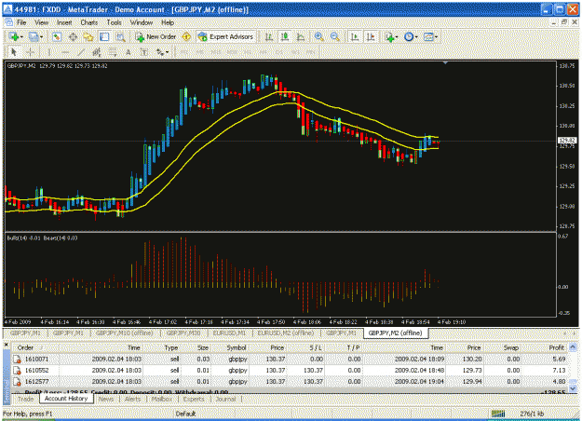Toggle chart Auto Scroll button
This screenshot has height=421, width=582.
(355, 36)
